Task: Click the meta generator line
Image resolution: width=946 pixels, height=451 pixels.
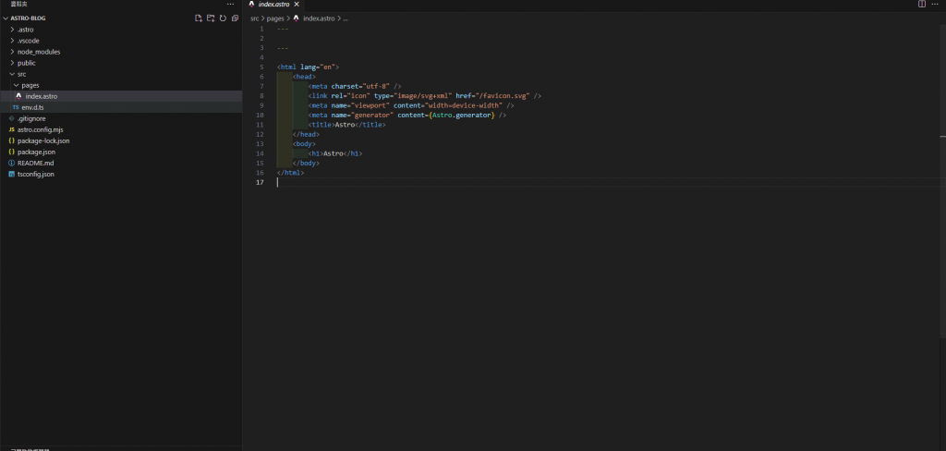Action: click(406, 115)
